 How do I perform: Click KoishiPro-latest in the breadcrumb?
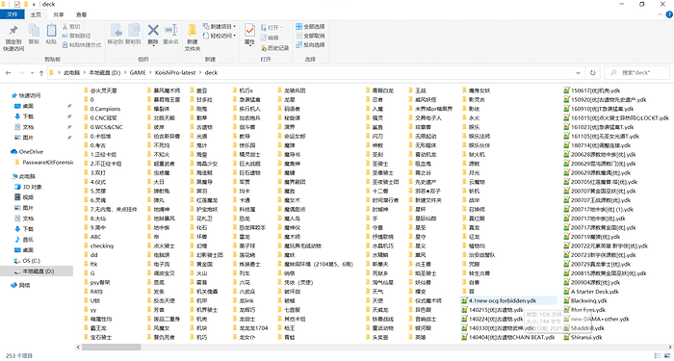175,72
